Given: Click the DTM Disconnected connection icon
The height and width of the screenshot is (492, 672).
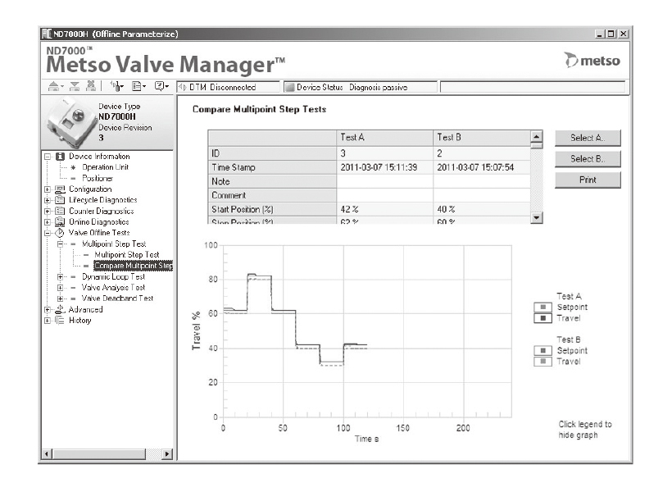Looking at the screenshot, I should pos(183,87).
